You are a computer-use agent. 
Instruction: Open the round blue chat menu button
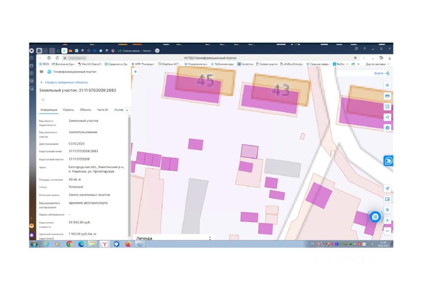pos(375,217)
